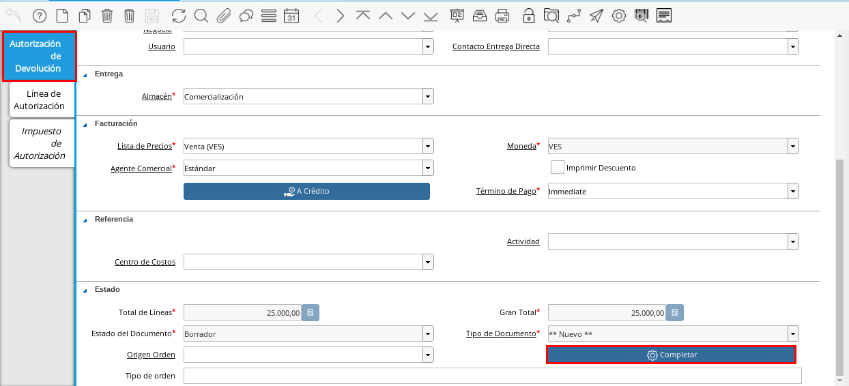Collapse the Referencia section
The width and height of the screenshot is (849, 386).
(x=85, y=220)
